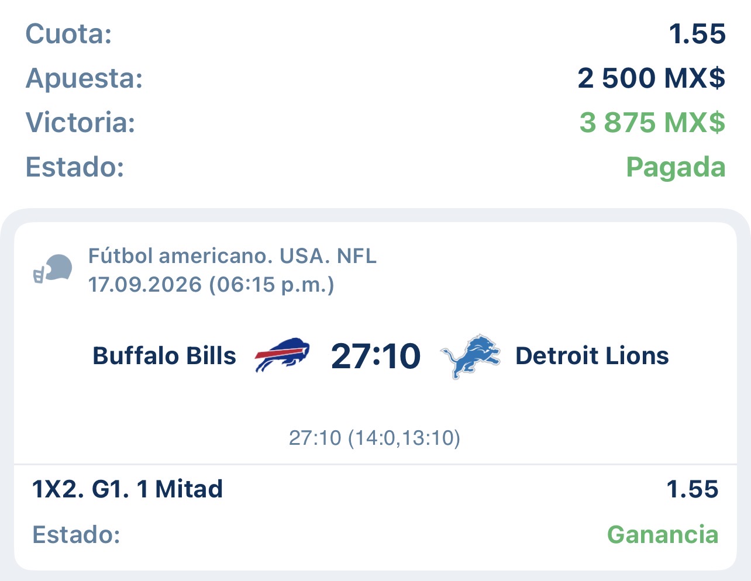Click the 2 500 MX$ stake amount
751x581 pixels.
pyautogui.click(x=652, y=78)
